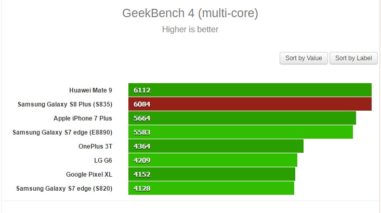Viewport: 381px width, 213px height.
Task: Click the Google Pixel XL label
Action: [89, 175]
